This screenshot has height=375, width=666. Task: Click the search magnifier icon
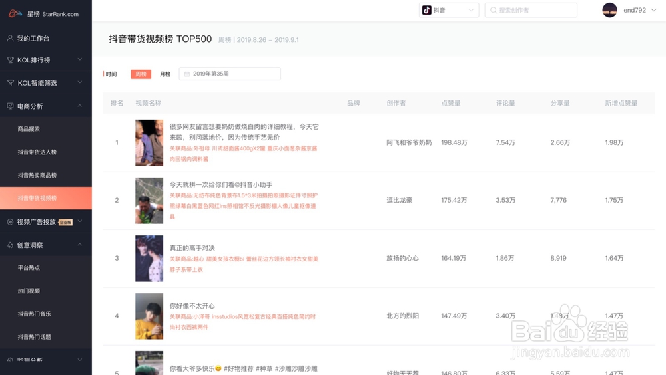(493, 10)
